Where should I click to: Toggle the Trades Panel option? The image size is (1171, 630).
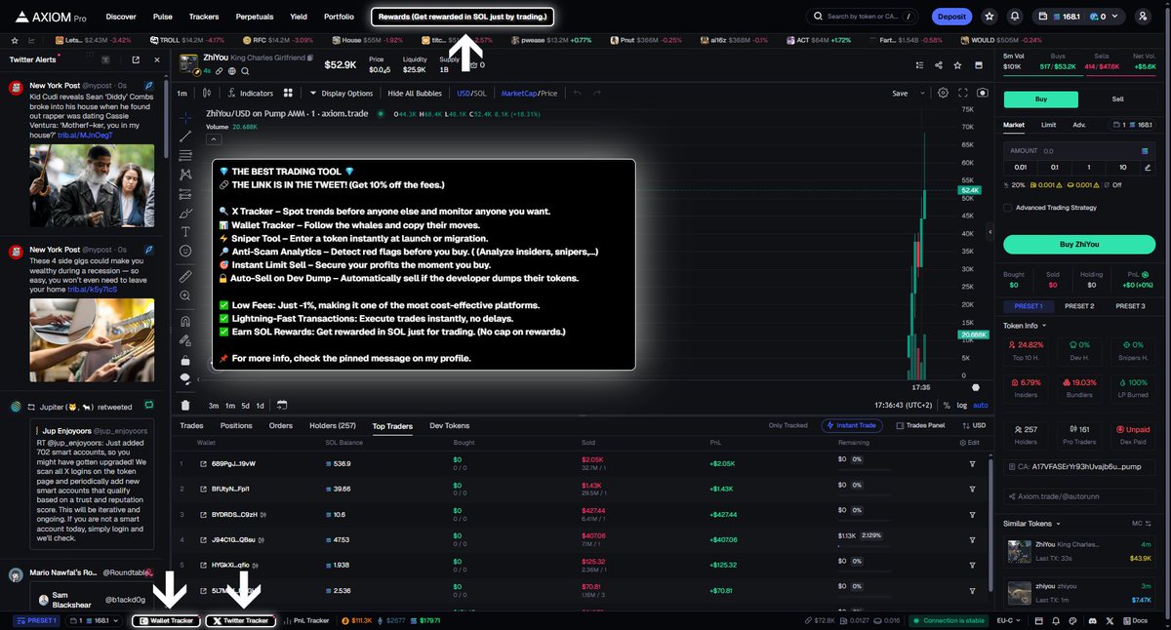[x=919, y=425]
